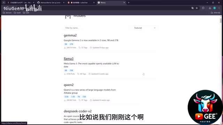Viewport: 223px width, 125px height.
Task: Switch to the ollama/ollama GitHub tab
Action: tap(51, 2)
